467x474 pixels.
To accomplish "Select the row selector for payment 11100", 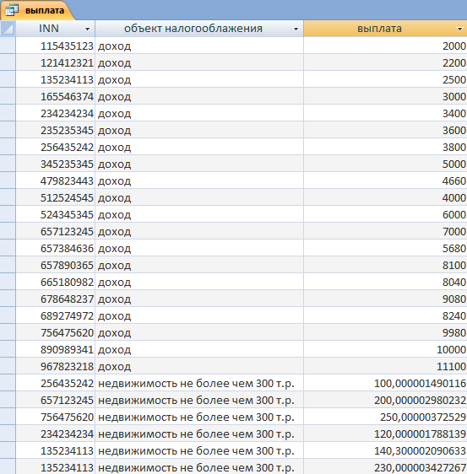I will pos(8,366).
